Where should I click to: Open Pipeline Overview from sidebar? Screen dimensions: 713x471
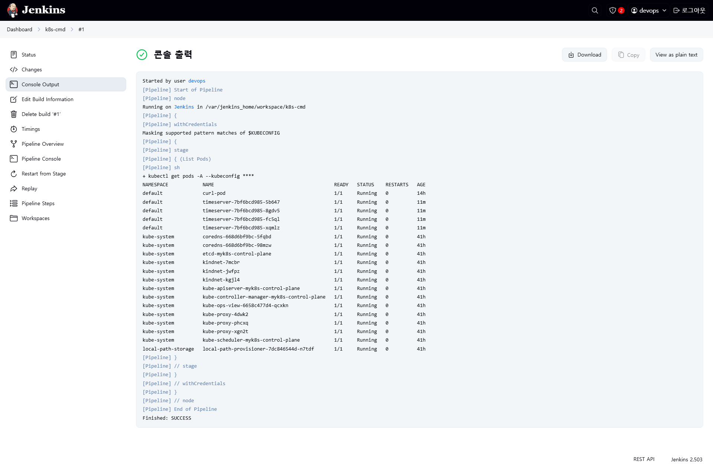[x=42, y=144]
